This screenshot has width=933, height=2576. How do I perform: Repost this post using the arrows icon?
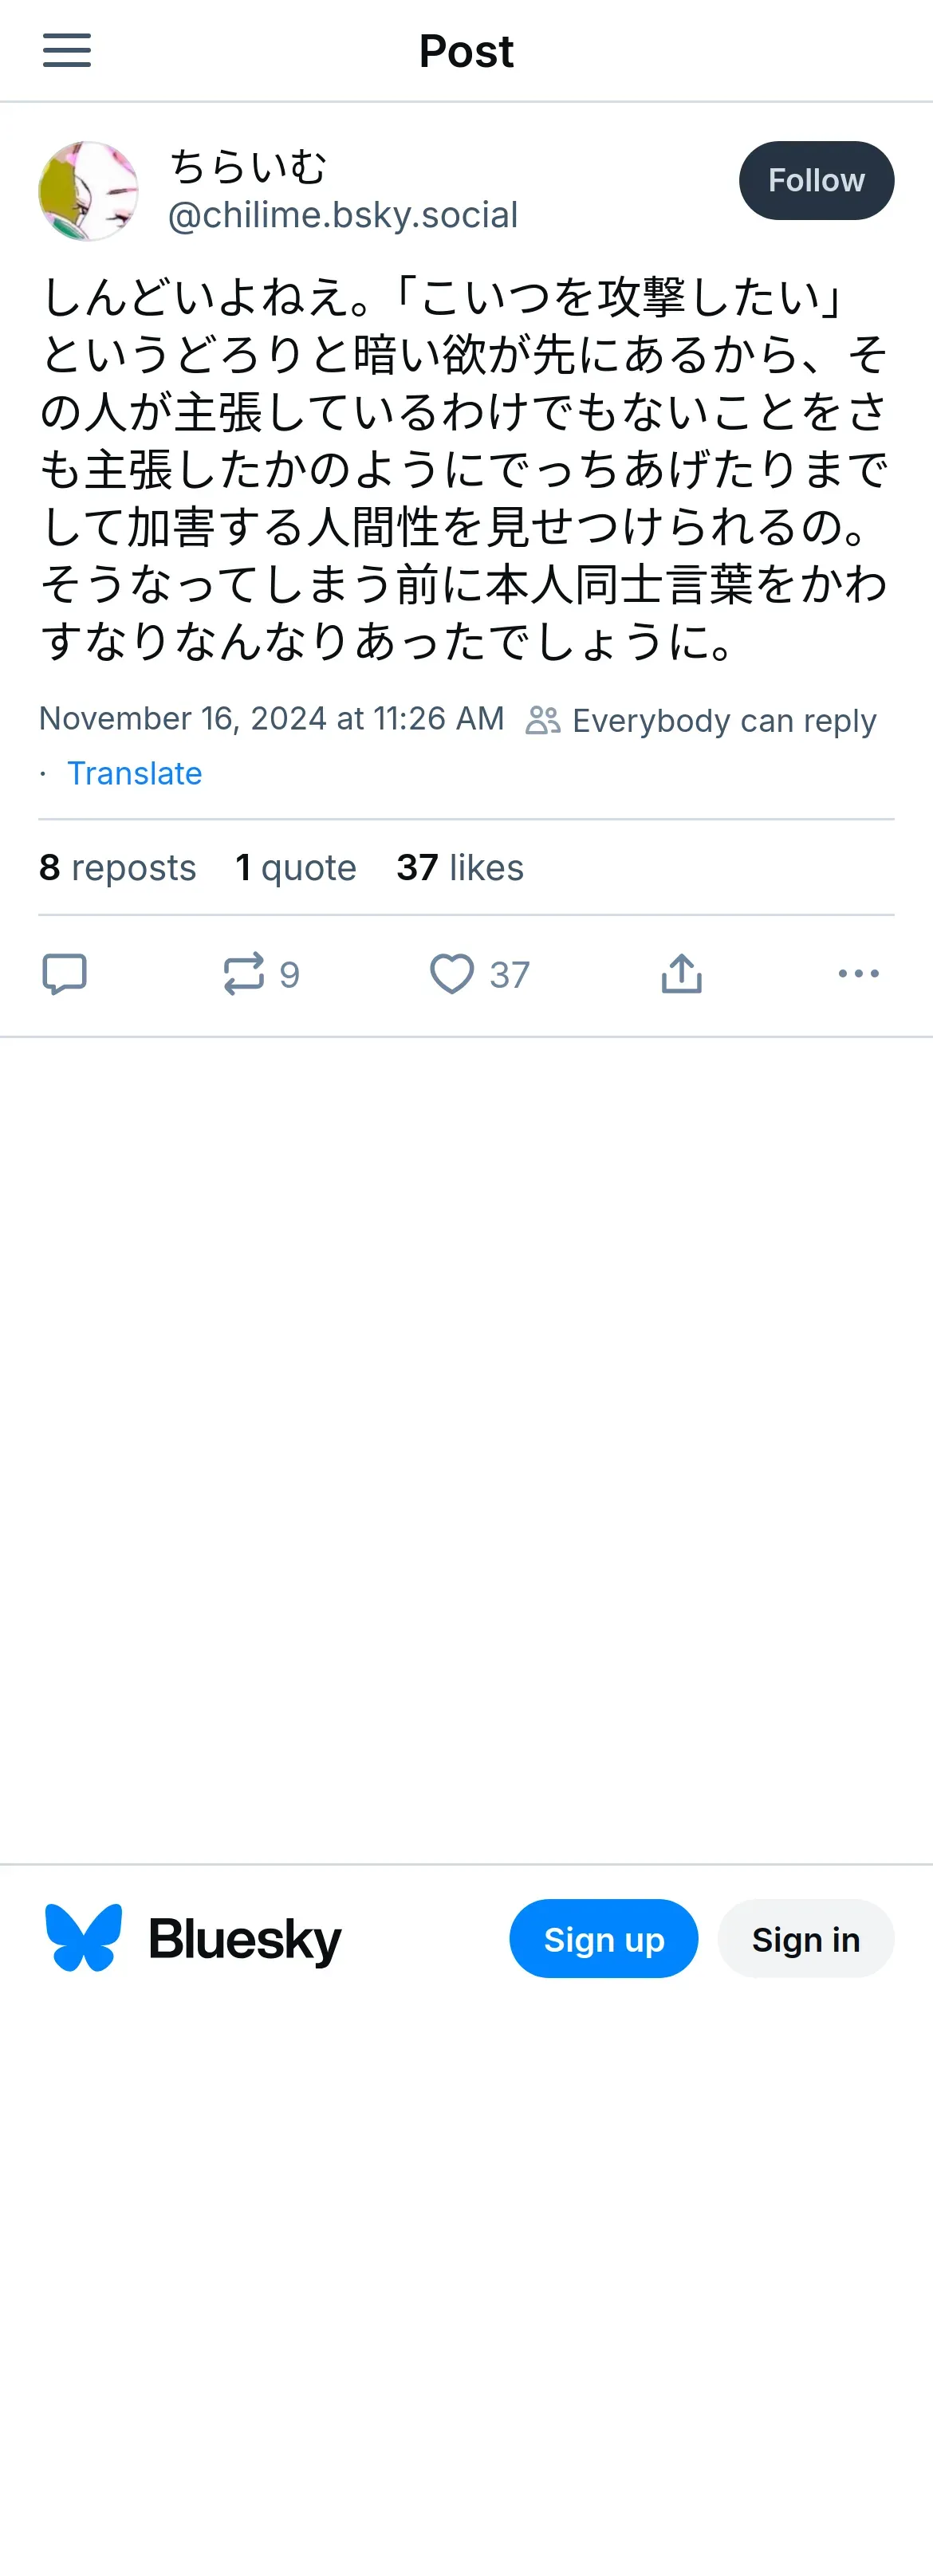pyautogui.click(x=244, y=973)
